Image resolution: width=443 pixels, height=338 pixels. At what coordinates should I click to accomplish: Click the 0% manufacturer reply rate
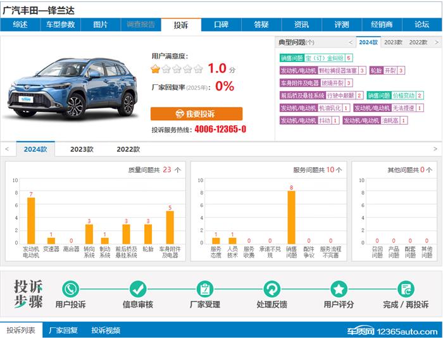(x=225, y=86)
